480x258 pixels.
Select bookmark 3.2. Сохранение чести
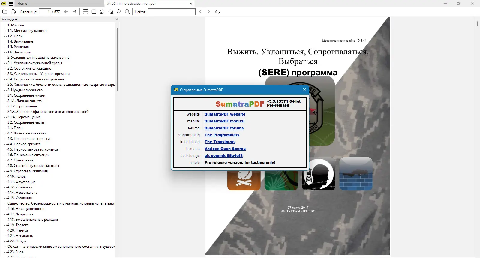(x=26, y=122)
